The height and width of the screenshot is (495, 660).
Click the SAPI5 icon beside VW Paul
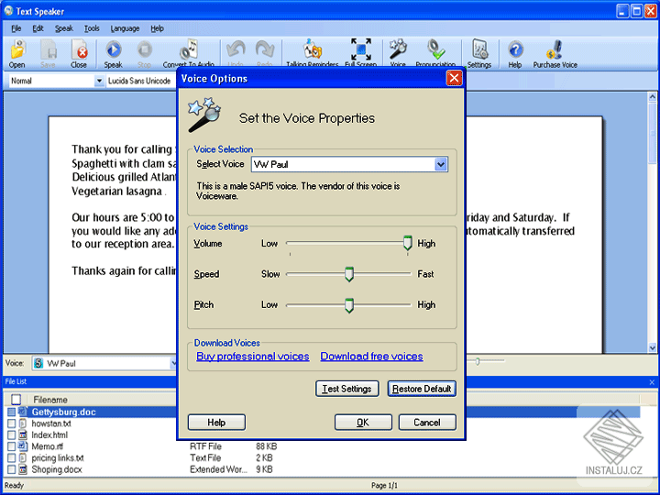(x=38, y=363)
